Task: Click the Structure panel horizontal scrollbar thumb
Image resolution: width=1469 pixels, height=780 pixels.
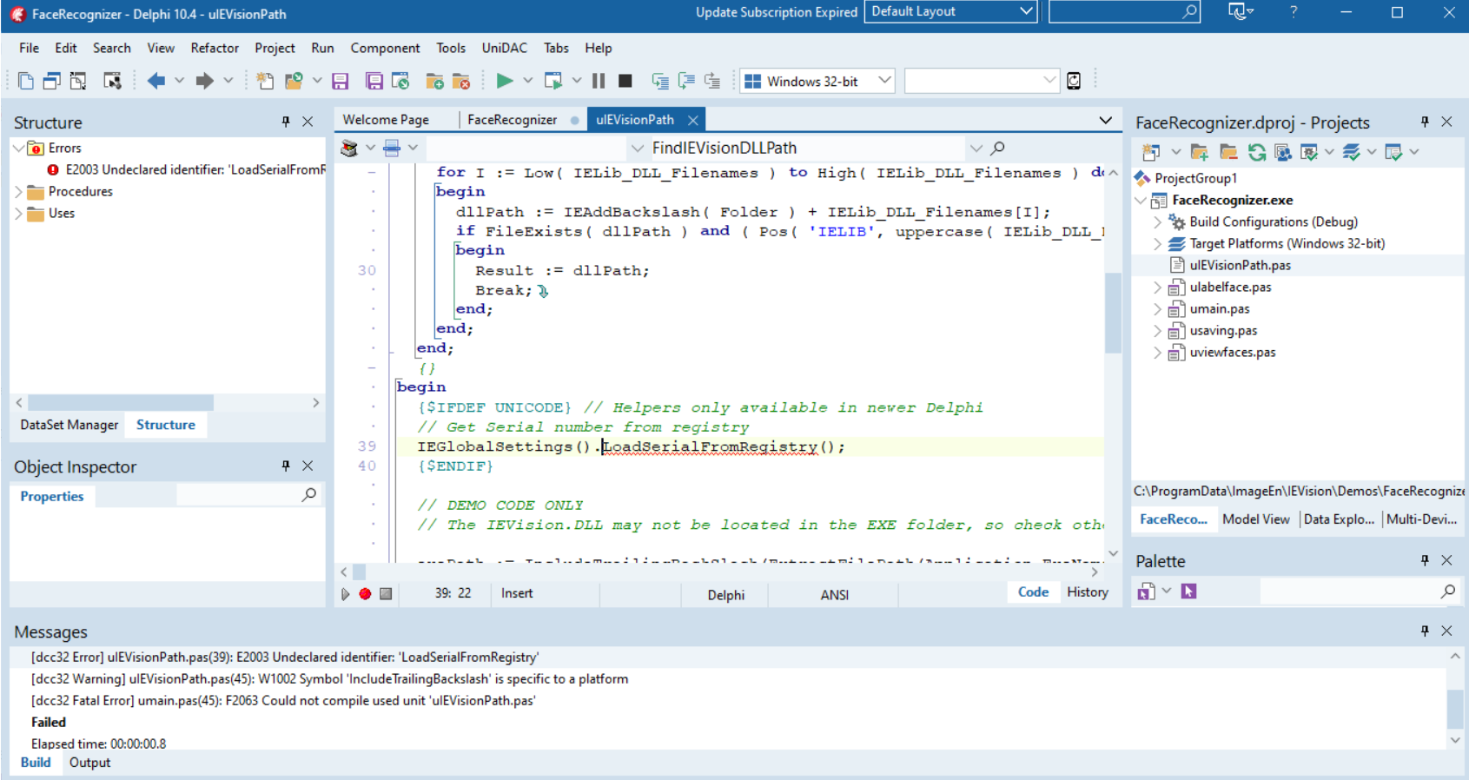Action: pos(121,403)
